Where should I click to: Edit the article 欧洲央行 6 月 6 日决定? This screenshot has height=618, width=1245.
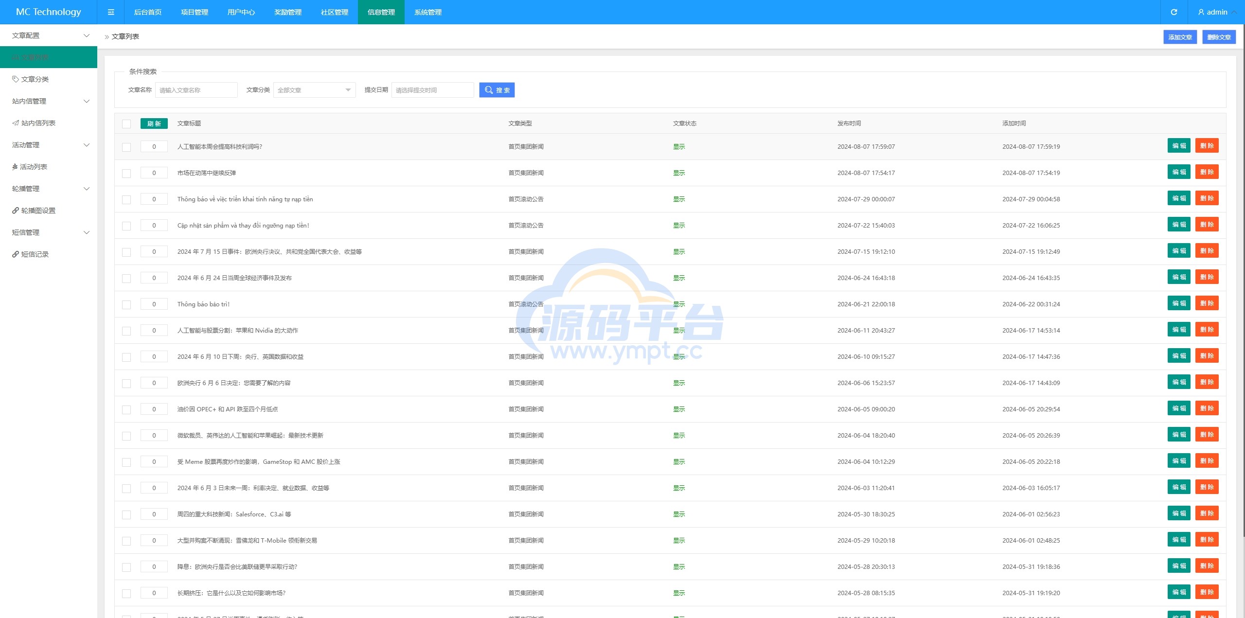click(x=1179, y=382)
